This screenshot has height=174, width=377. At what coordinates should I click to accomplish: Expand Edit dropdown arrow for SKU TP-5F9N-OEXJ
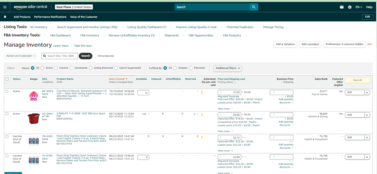367,157
